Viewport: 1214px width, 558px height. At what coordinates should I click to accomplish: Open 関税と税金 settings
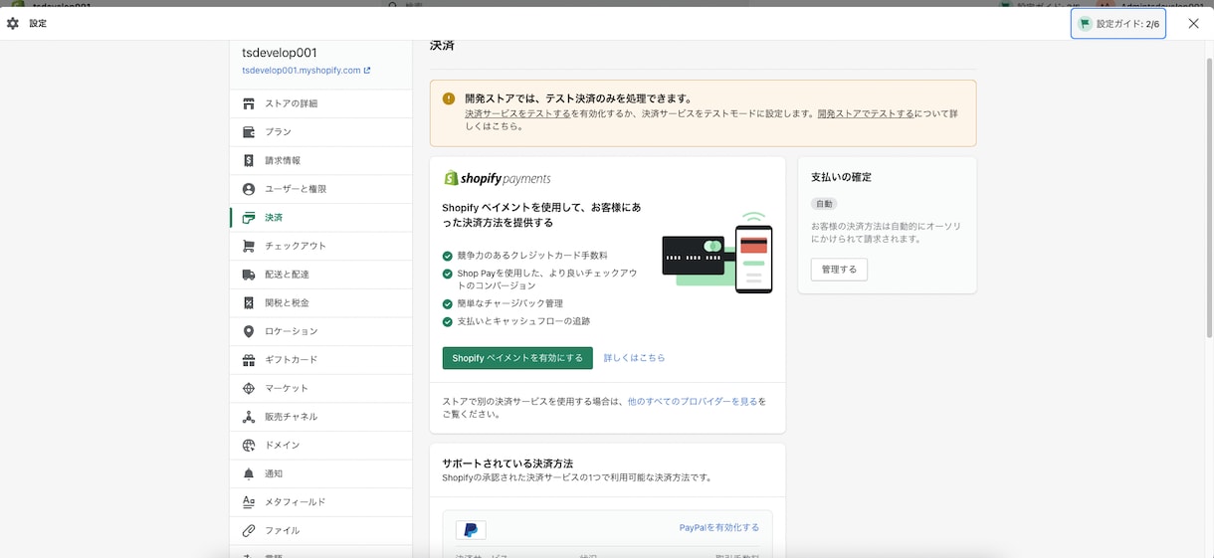(320, 302)
